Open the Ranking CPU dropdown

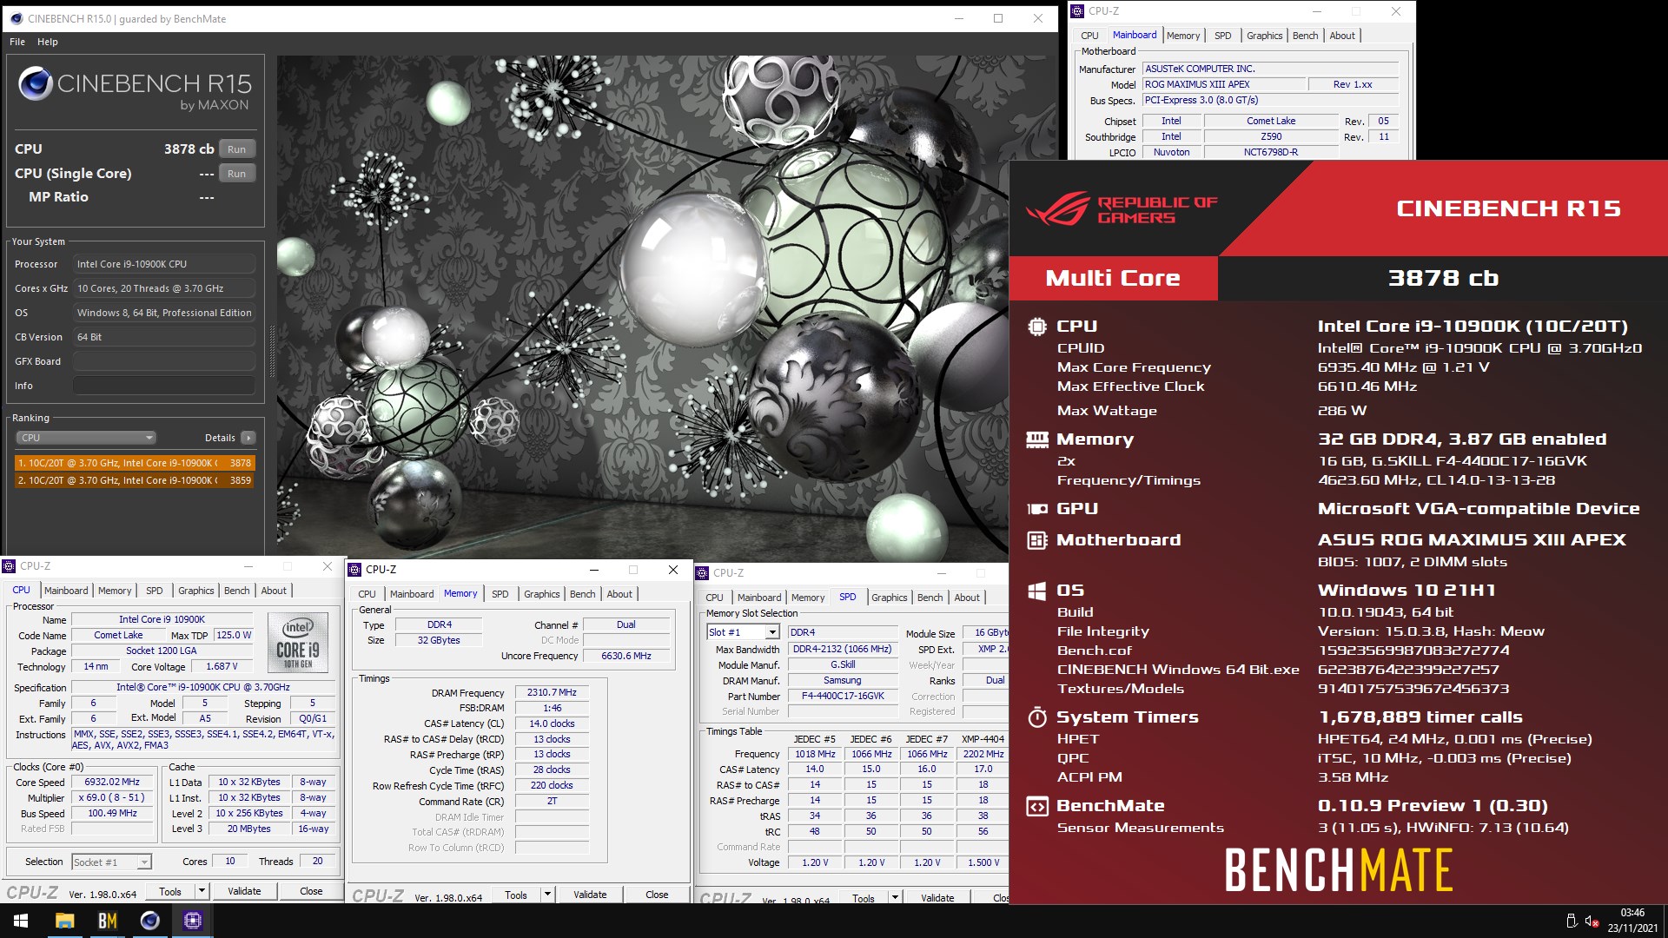coord(85,438)
